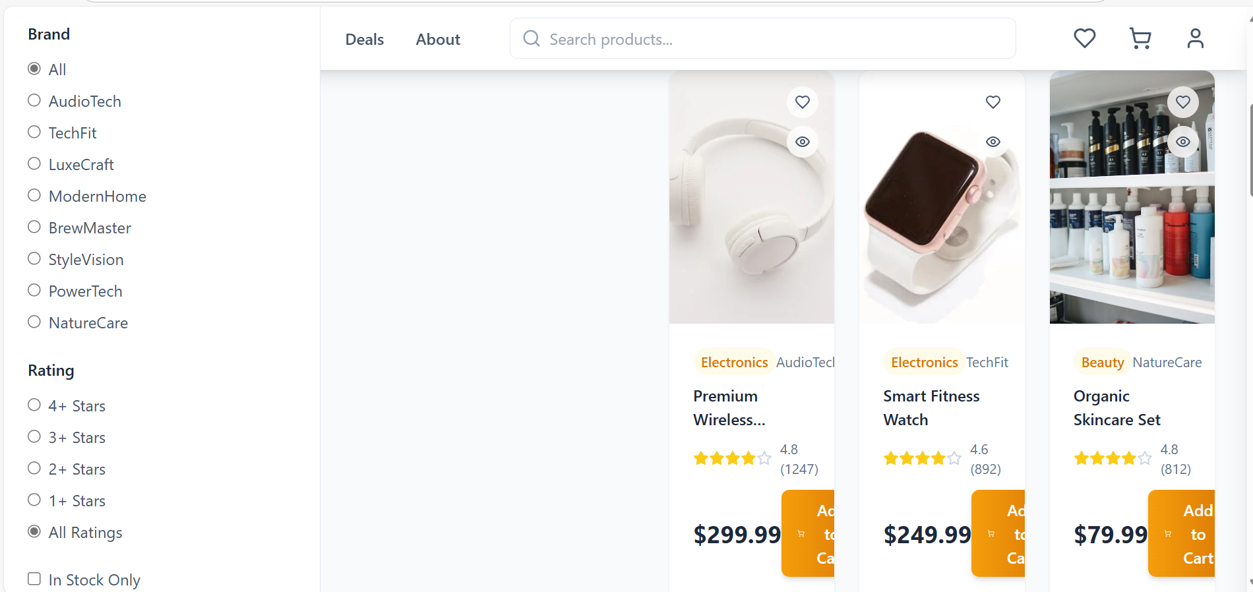This screenshot has width=1253, height=592.
Task: Open the wishlist via the header heart icon
Action: (x=1084, y=38)
